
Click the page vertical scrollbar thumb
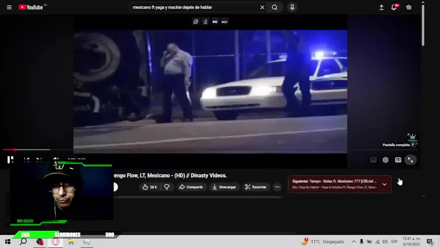423,25
